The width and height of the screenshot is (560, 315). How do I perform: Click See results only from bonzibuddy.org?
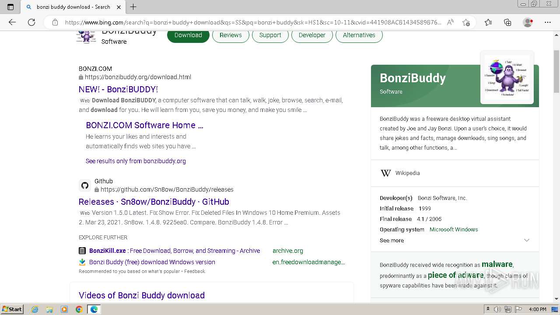(x=136, y=161)
